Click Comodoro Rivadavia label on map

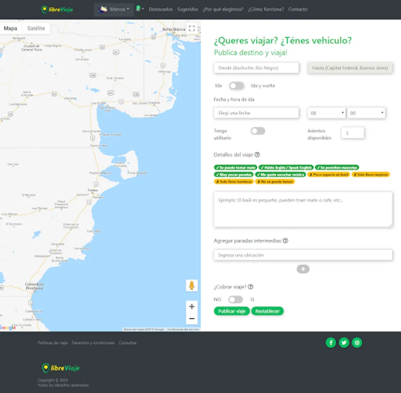click(34, 286)
